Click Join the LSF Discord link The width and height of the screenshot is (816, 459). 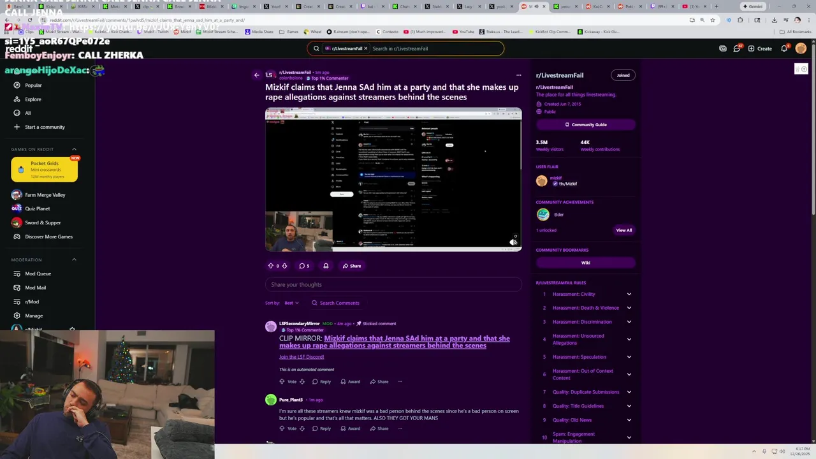coord(302,357)
